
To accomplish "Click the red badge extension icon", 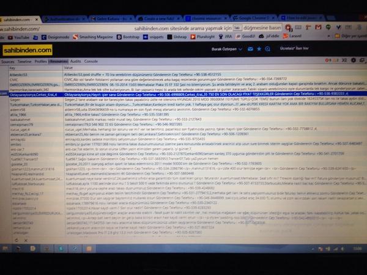I will click(288, 28).
